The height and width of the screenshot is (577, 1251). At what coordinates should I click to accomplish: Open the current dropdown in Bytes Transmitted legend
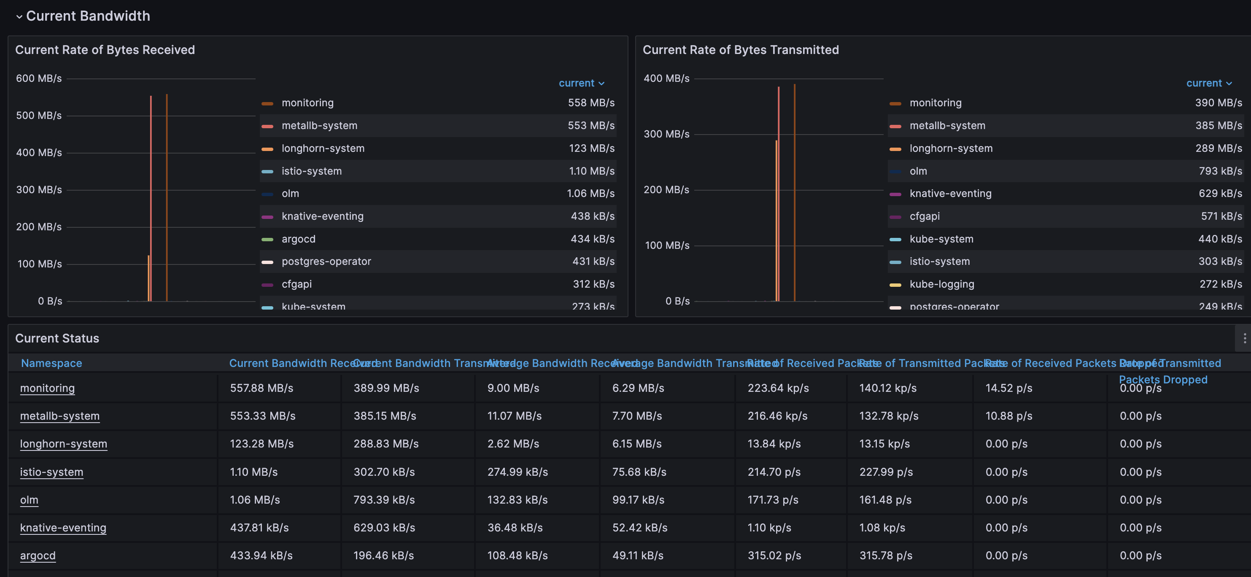(x=1209, y=83)
